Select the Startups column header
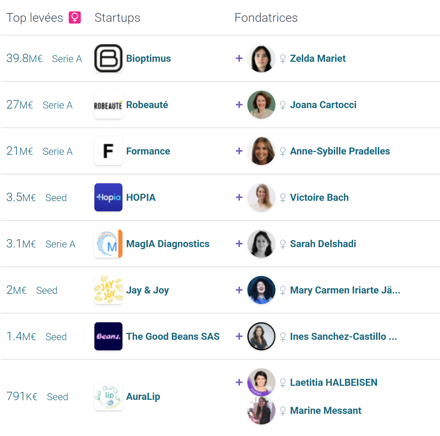Viewport: 440px width, 436px height. coord(118,18)
